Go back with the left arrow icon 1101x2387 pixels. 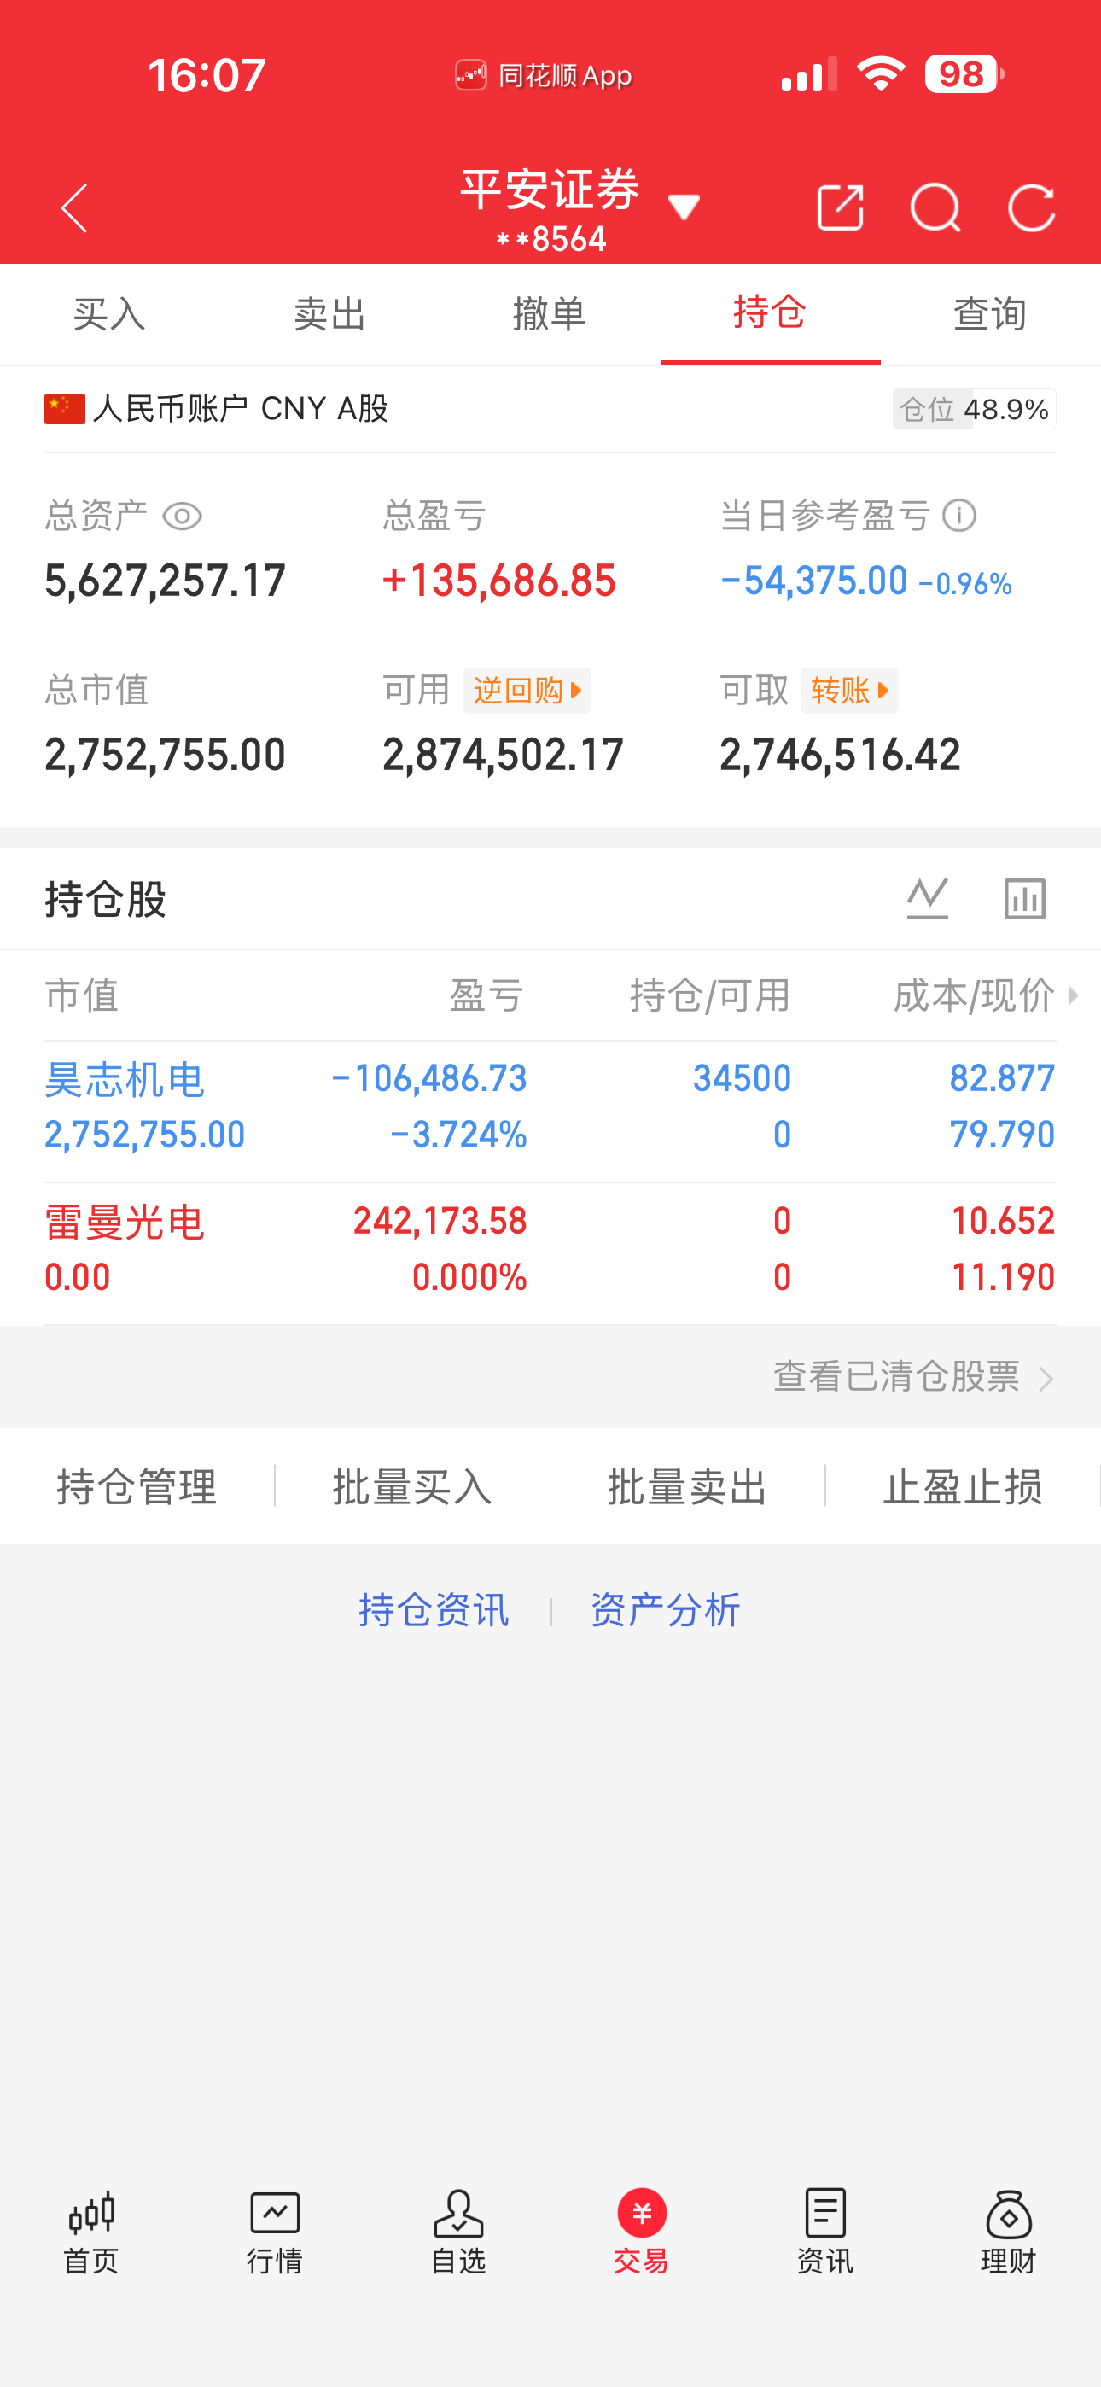74,207
